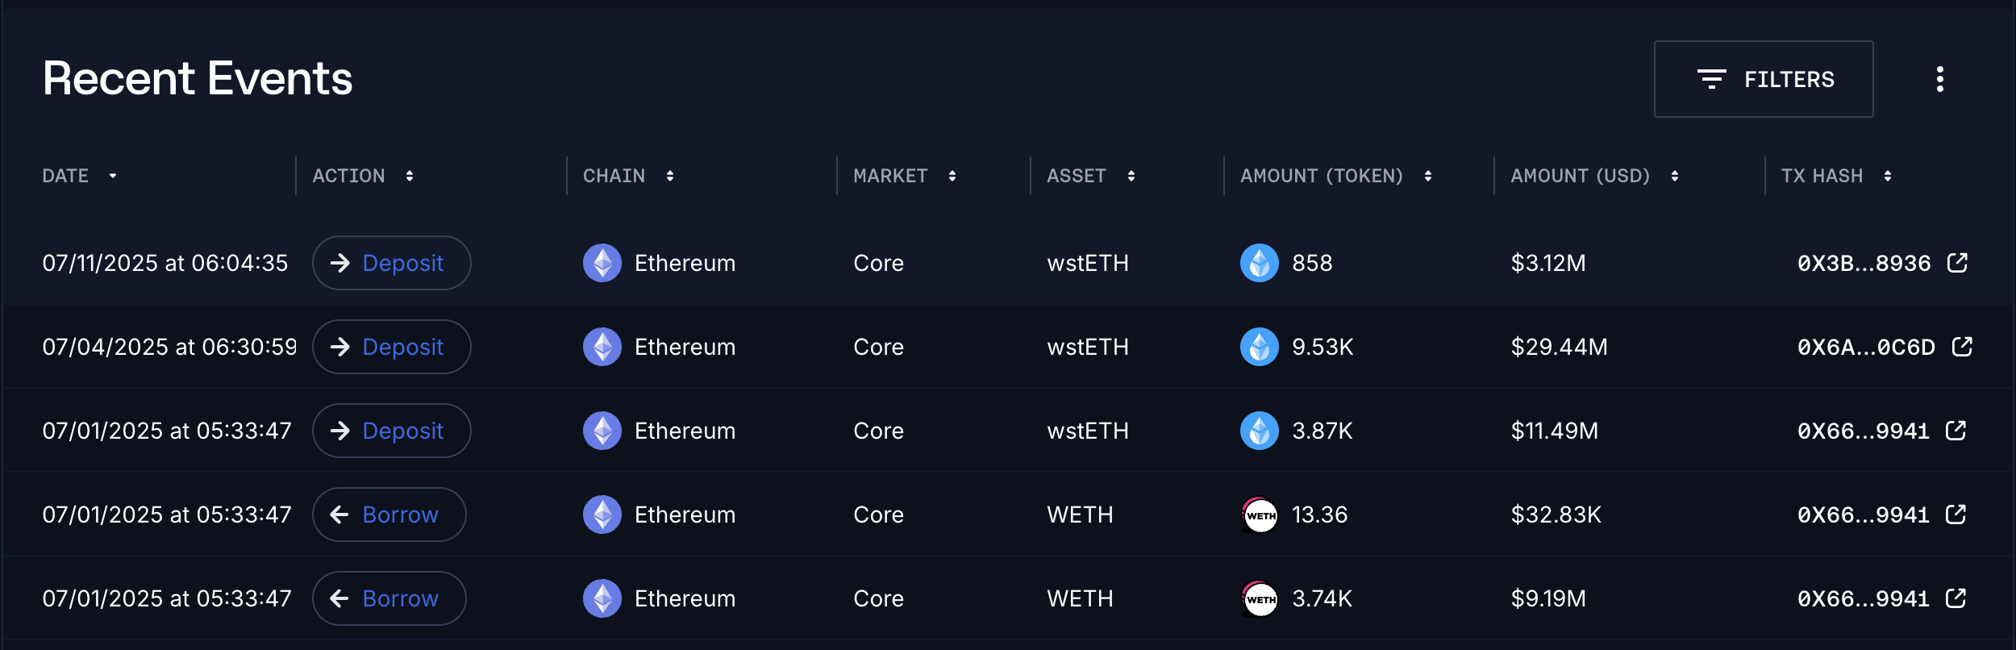Open external link for 0X3B...8936 transaction
Viewport: 2016px width, 650px height.
coord(1957,263)
